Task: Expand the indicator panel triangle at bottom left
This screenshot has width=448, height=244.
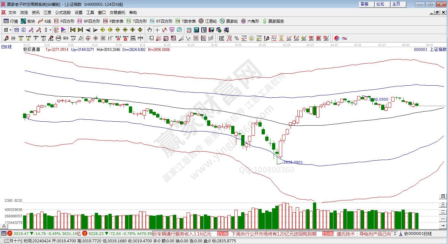Action: coord(4,226)
